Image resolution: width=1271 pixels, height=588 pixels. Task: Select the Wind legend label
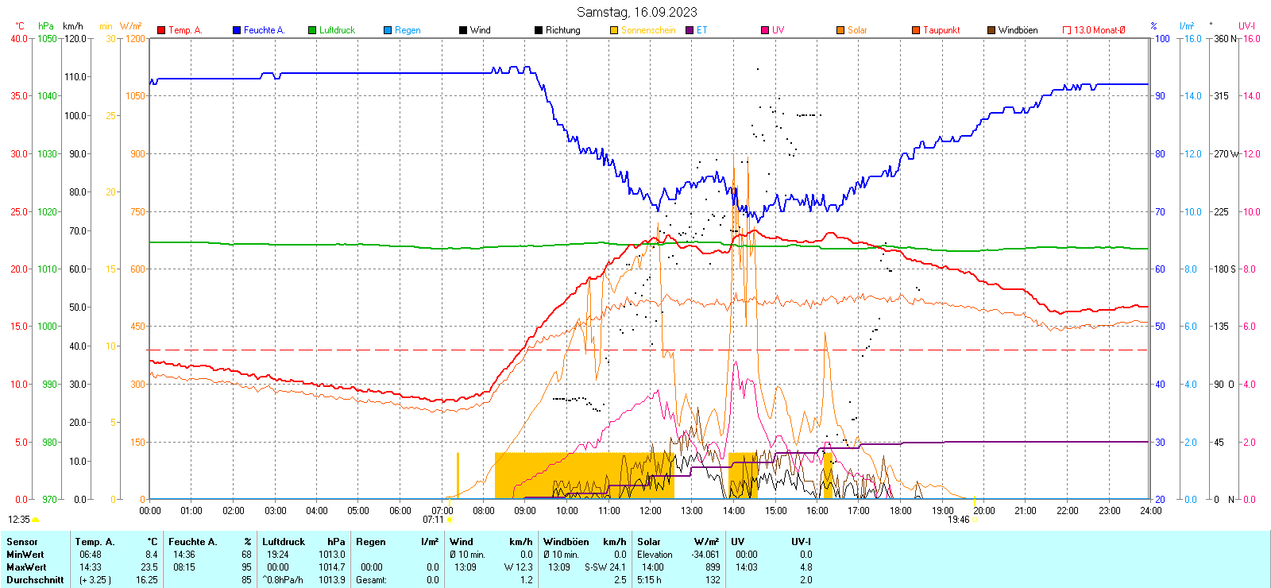[x=480, y=30]
